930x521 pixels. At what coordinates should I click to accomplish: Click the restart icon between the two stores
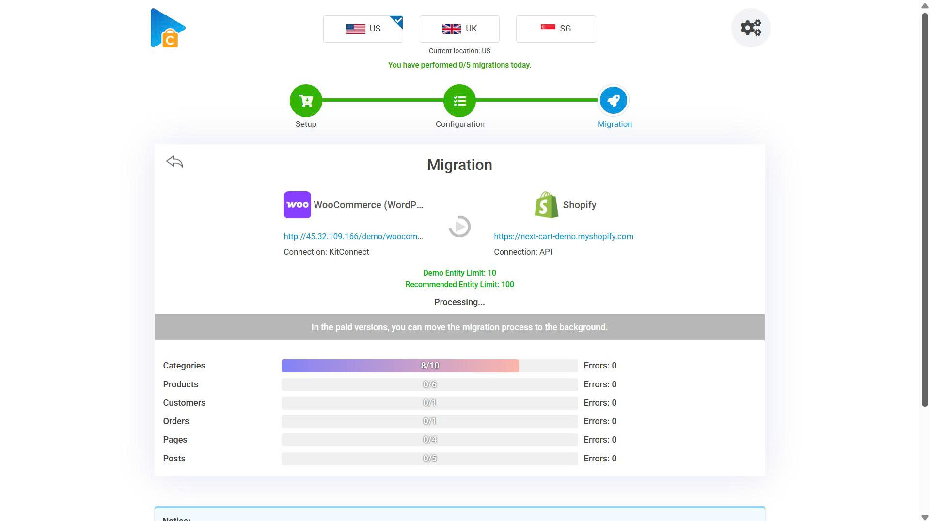point(459,226)
